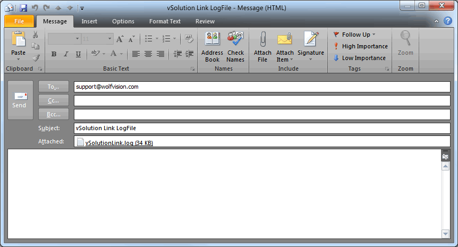Apply text highlight color
This screenshot has height=247, width=458.
tap(95, 54)
